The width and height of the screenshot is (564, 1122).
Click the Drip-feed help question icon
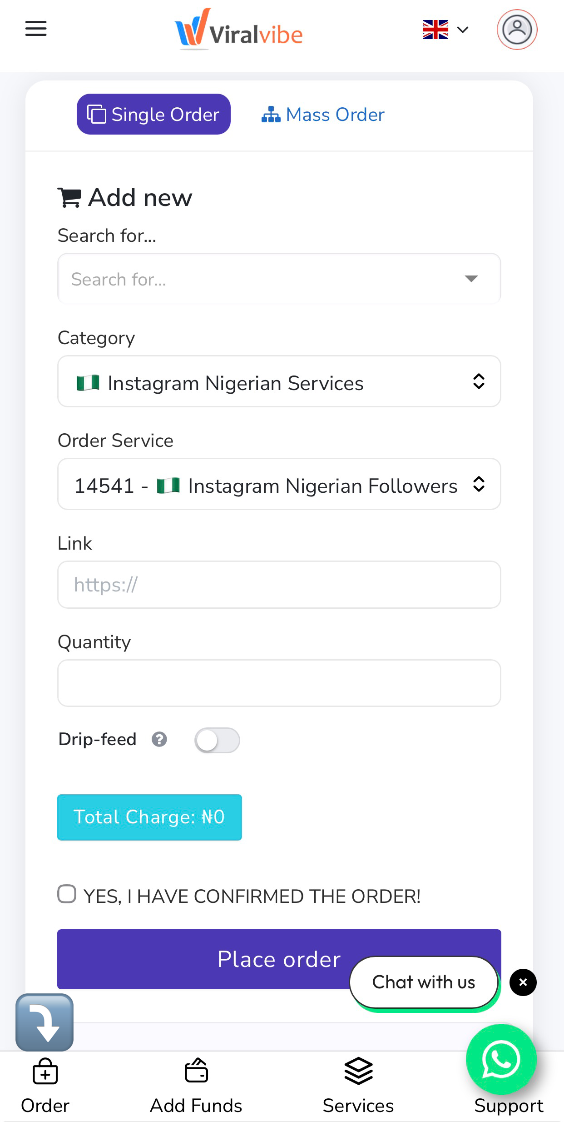159,740
